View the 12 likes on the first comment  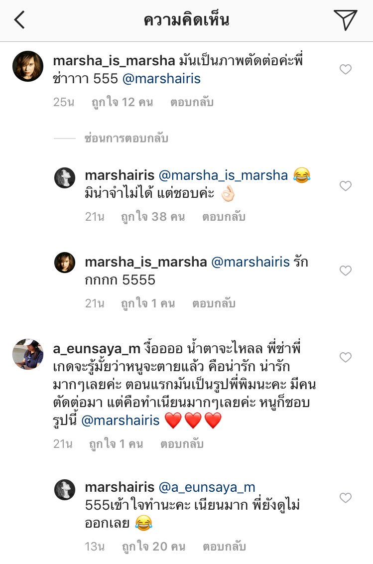[x=123, y=102]
